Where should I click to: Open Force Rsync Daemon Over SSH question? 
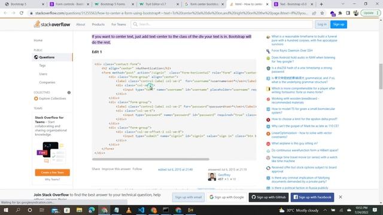[292, 50]
